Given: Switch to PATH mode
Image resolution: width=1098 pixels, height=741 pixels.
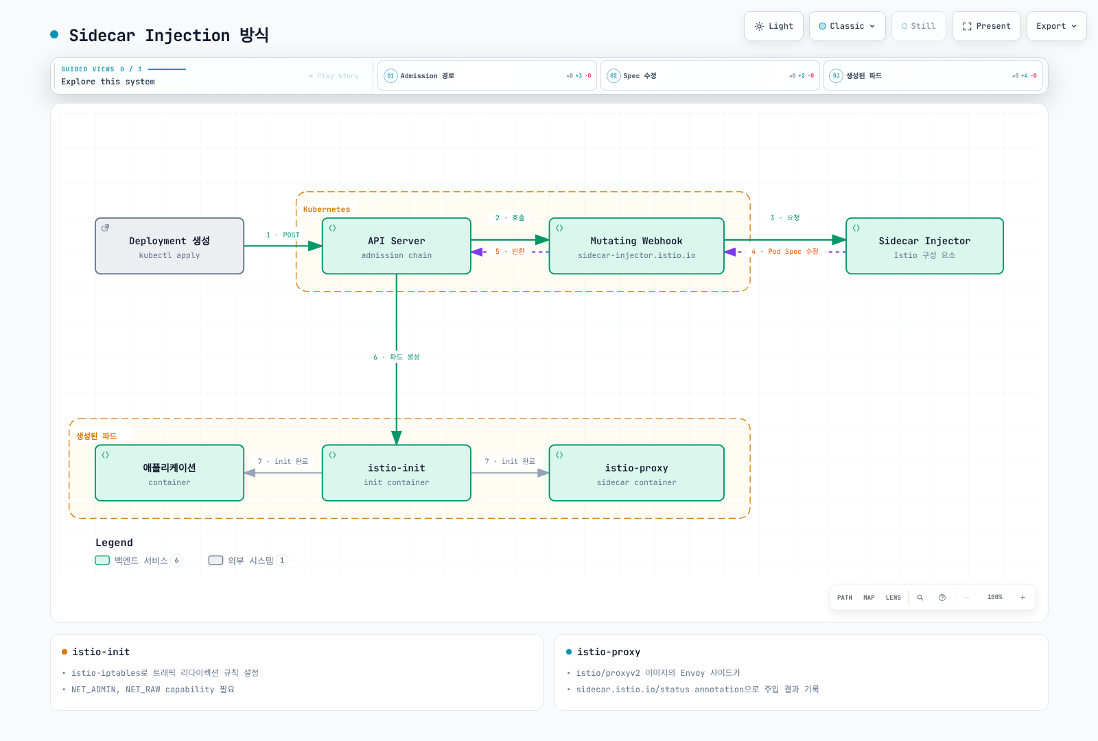Looking at the screenshot, I should point(844,598).
